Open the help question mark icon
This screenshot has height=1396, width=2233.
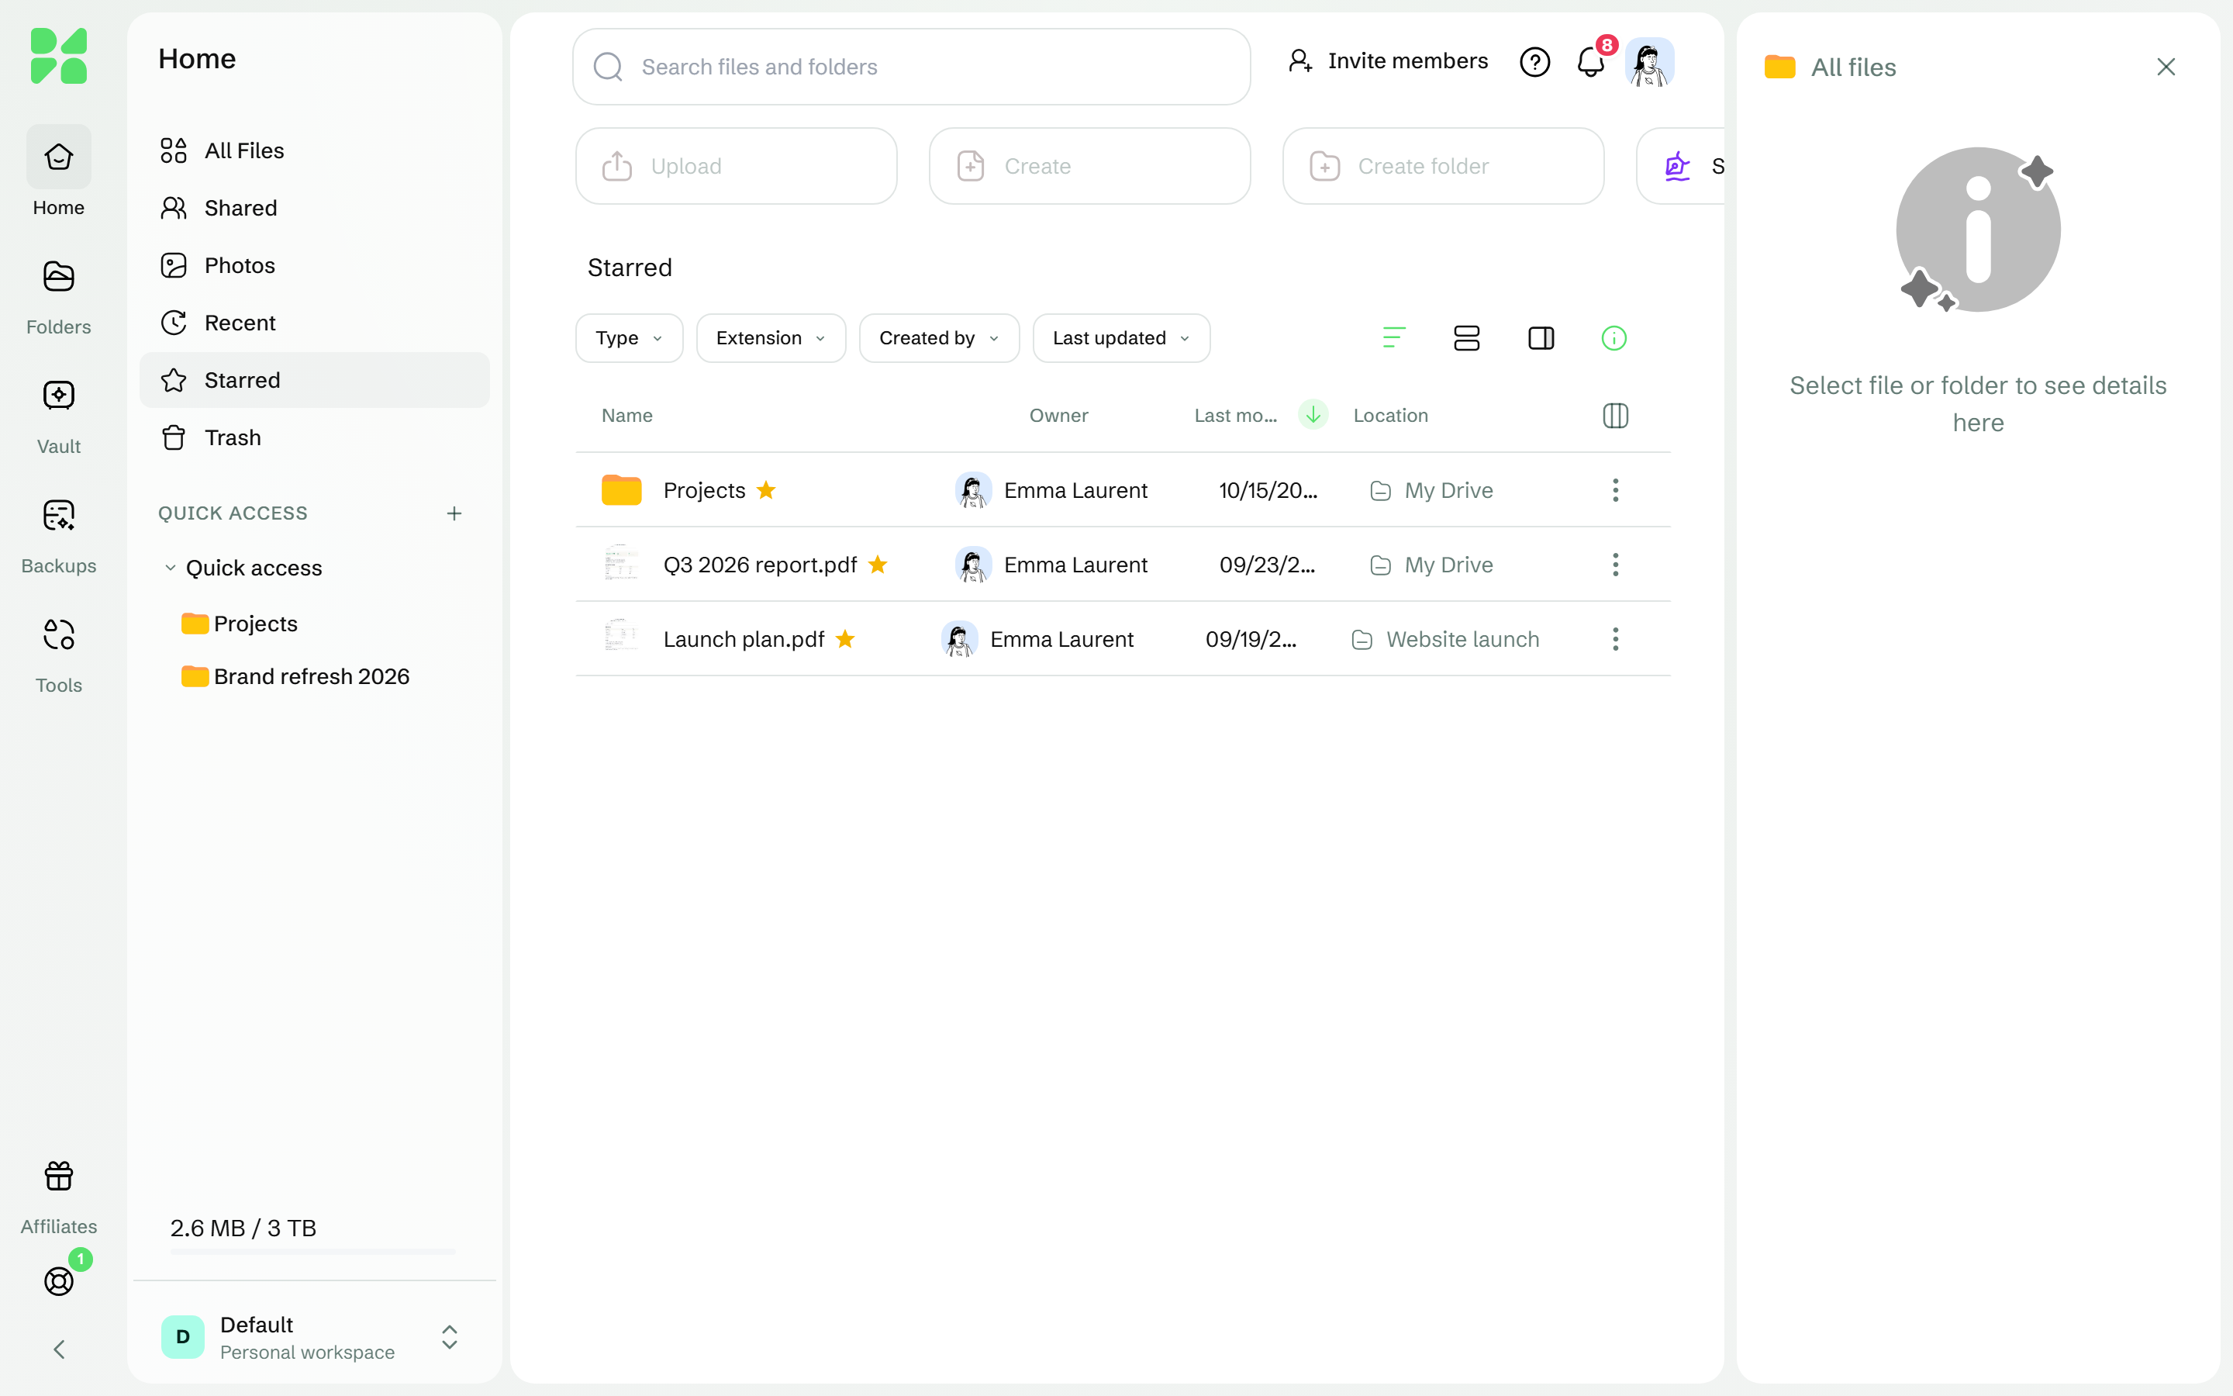pyautogui.click(x=1534, y=62)
